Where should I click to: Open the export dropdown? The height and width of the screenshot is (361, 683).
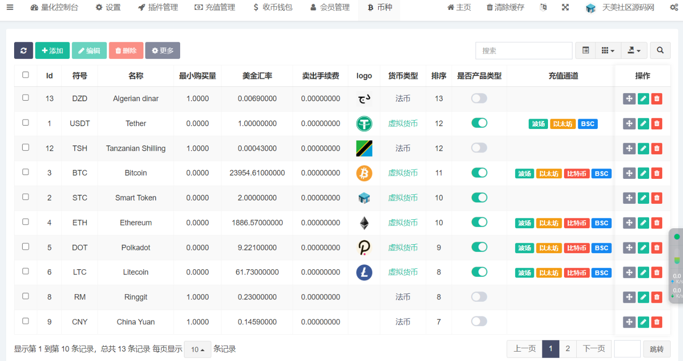click(x=634, y=50)
